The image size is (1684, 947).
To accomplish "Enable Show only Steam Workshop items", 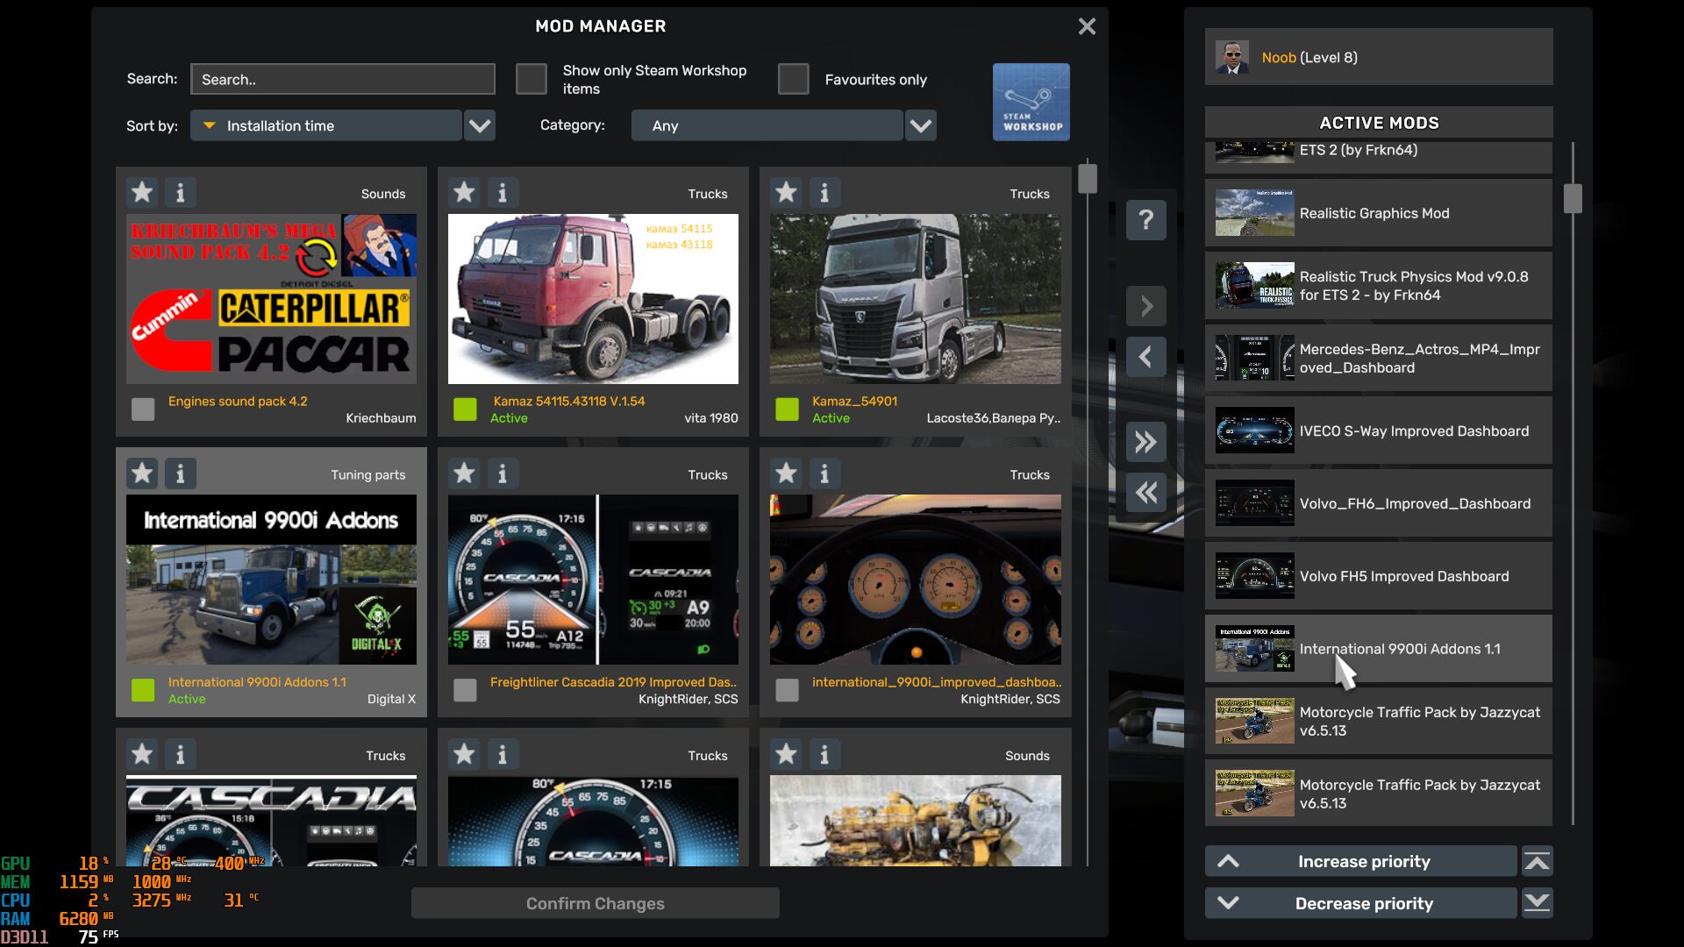I will pos(531,79).
